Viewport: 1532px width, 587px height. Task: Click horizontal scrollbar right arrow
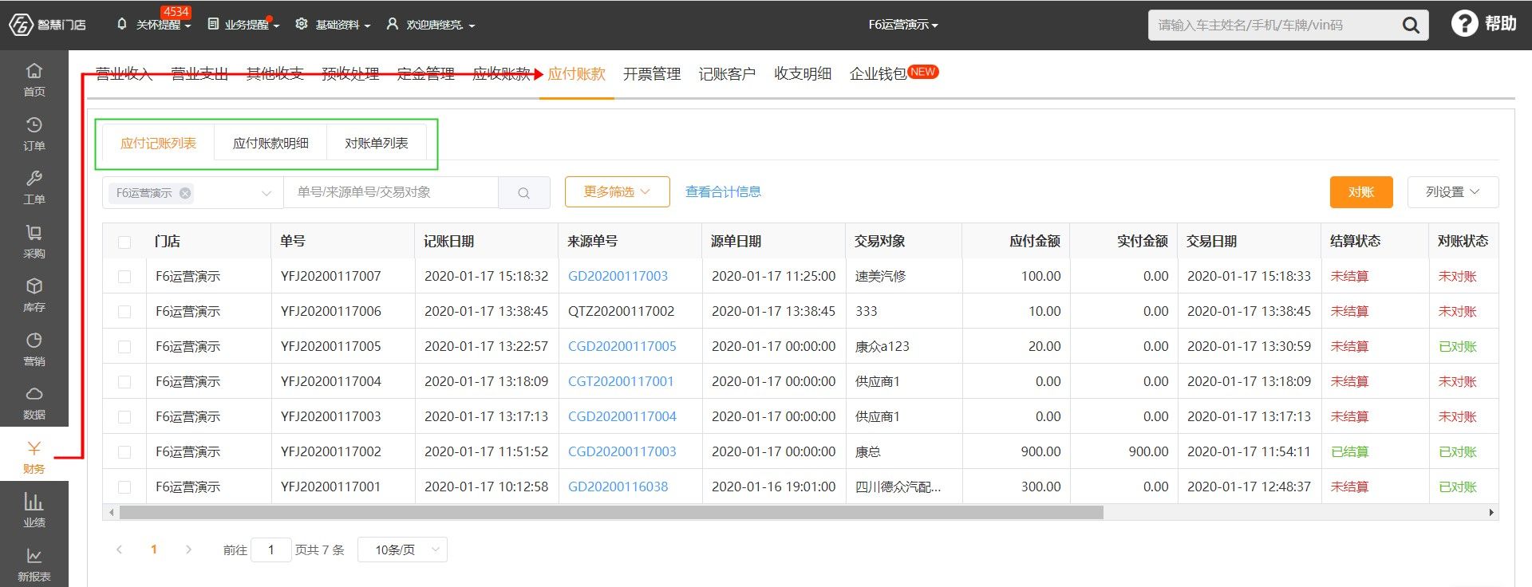point(1491,512)
